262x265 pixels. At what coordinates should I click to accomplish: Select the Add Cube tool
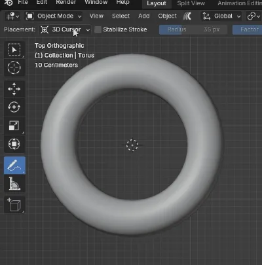14,205
